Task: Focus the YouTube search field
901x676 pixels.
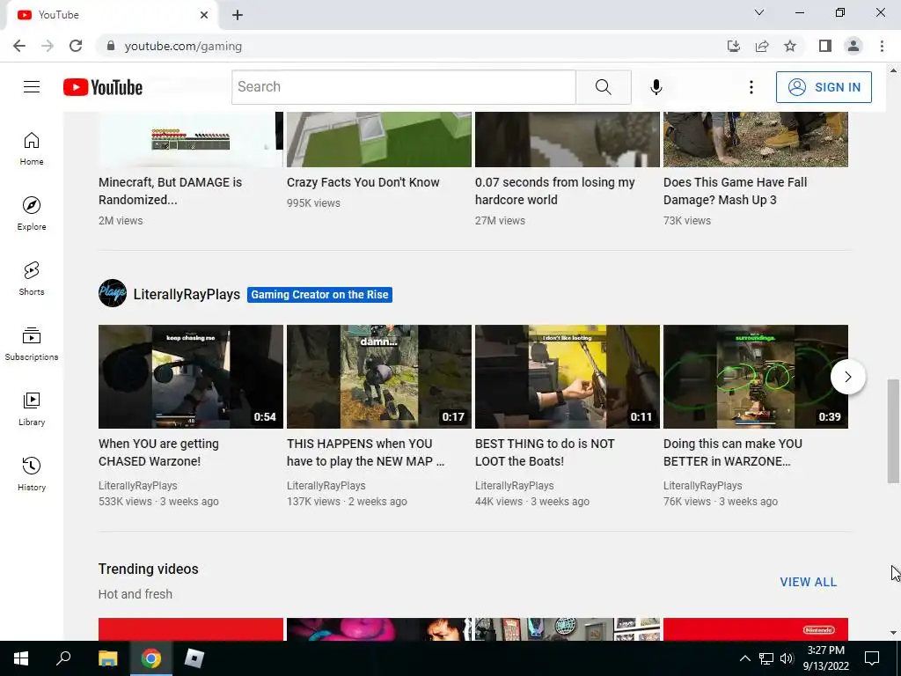Action: 403,87
